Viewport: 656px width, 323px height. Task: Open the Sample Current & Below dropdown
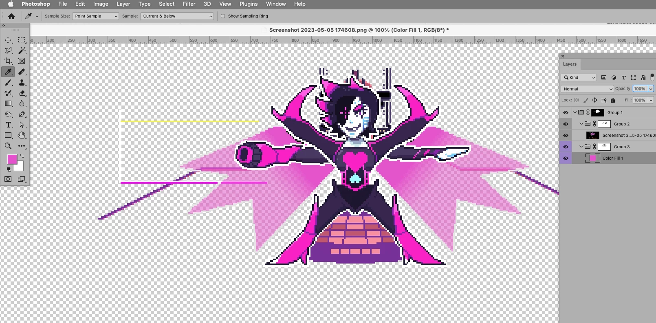click(x=177, y=16)
